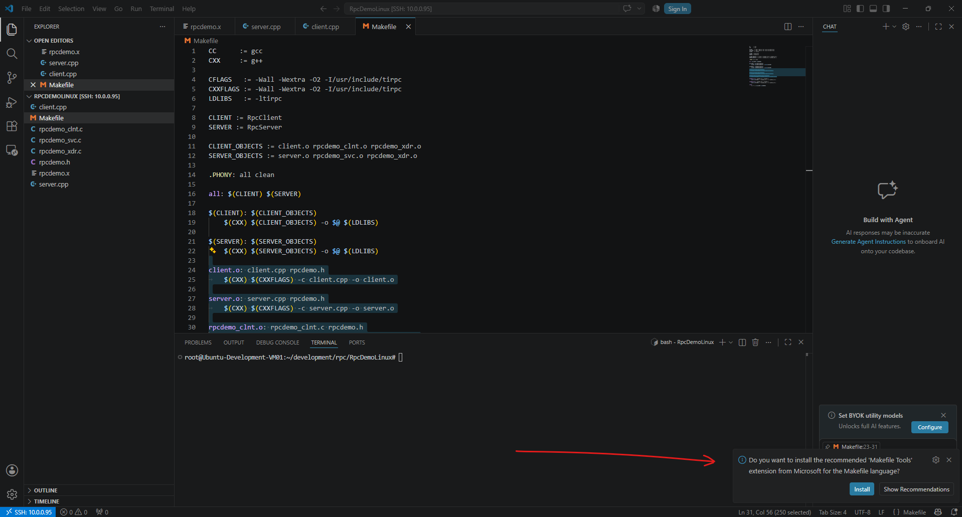Start a new chat with plus icon
This screenshot has width=962, height=517.
pyautogui.click(x=886, y=27)
